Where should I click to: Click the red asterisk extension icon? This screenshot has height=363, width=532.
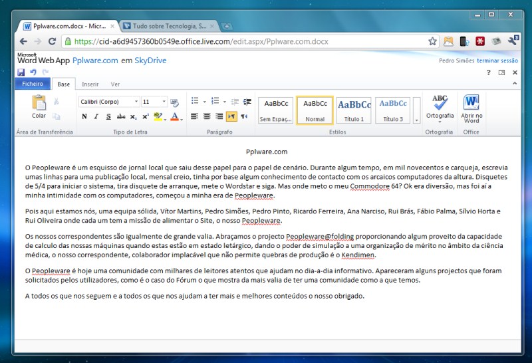tap(480, 41)
